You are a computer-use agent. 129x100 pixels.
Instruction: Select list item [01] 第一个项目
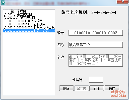(29, 11)
